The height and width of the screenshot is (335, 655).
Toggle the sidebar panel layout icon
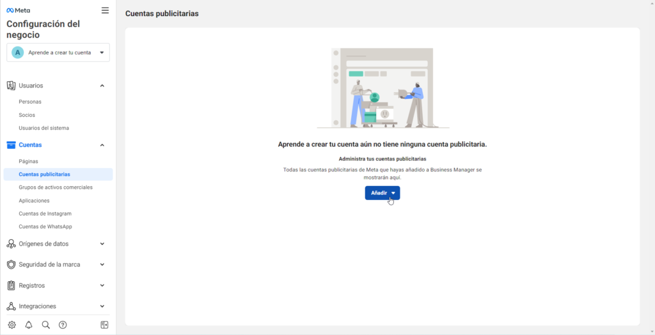pyautogui.click(x=104, y=325)
